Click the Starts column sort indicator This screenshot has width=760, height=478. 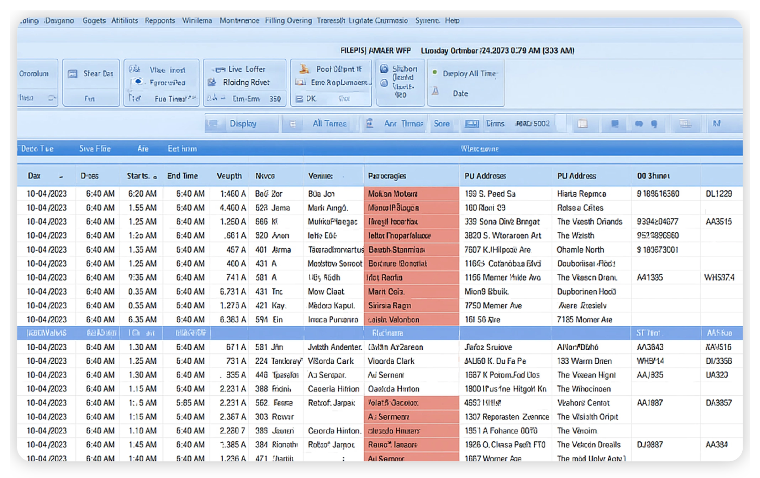(x=155, y=177)
